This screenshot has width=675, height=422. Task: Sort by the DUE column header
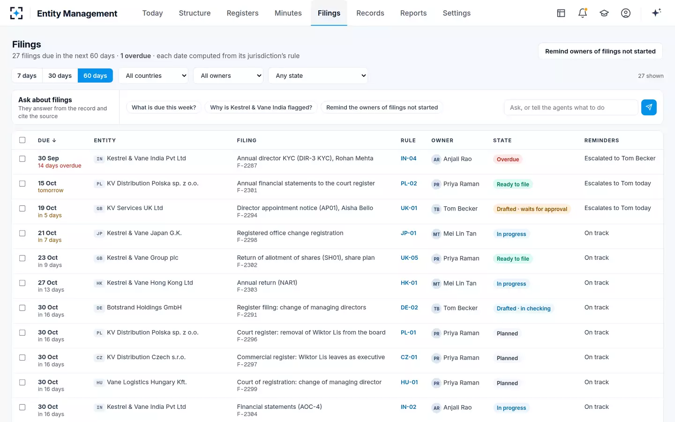[47, 140]
